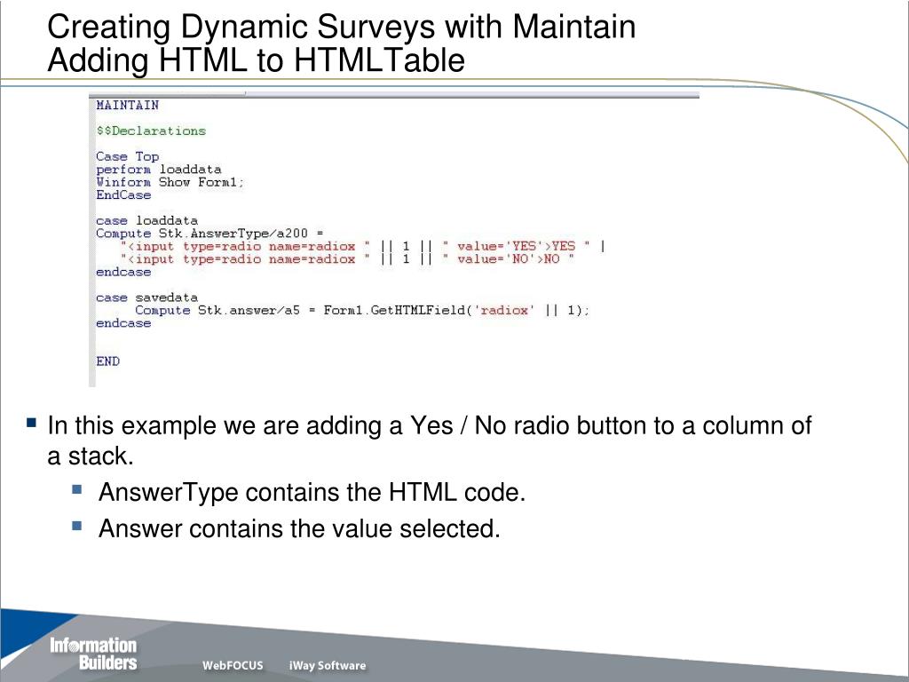
Task: Click the 'Case Top' code line
Action: click(x=128, y=156)
